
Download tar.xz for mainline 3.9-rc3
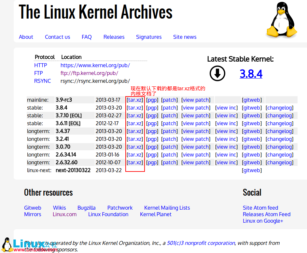[135, 100]
